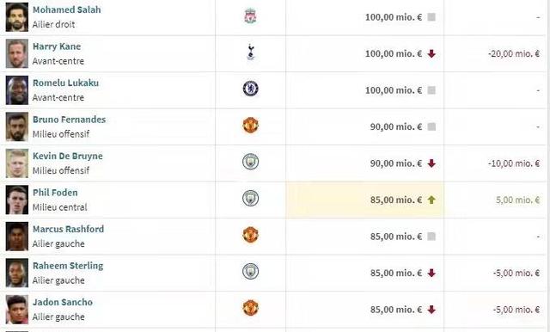Click the Liverpool club crest icon
This screenshot has height=332, width=550.
coord(250,16)
